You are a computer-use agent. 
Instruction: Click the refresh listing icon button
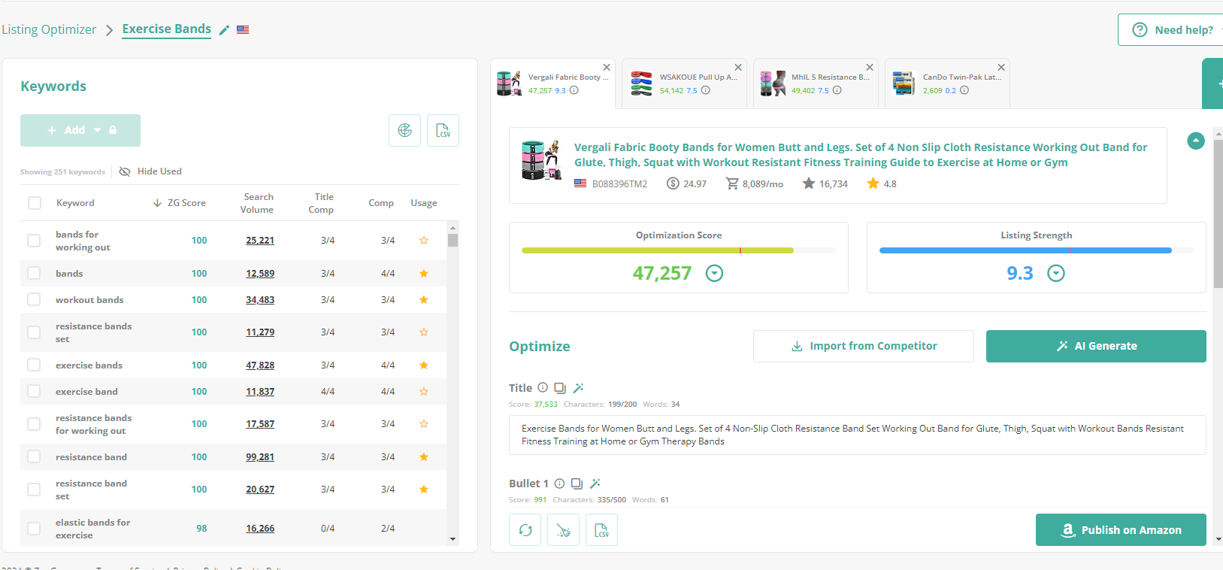[x=525, y=530]
